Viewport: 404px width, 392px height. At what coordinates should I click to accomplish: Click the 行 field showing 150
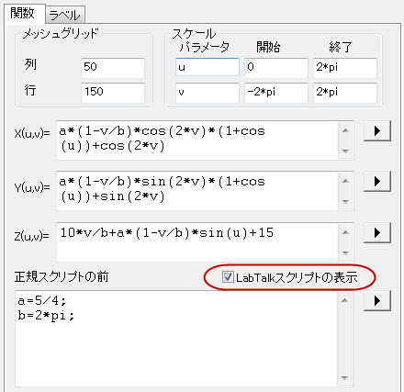tap(113, 93)
